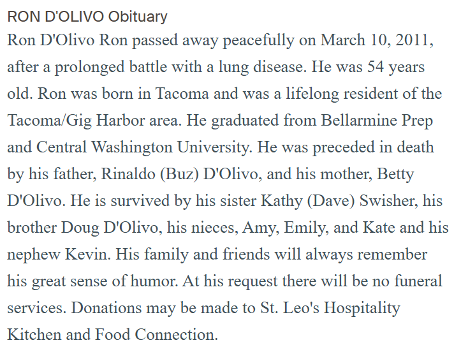454x345 pixels.
Task: Click the "RON D'OLIVO Obituary" heading
Action: coord(87,17)
